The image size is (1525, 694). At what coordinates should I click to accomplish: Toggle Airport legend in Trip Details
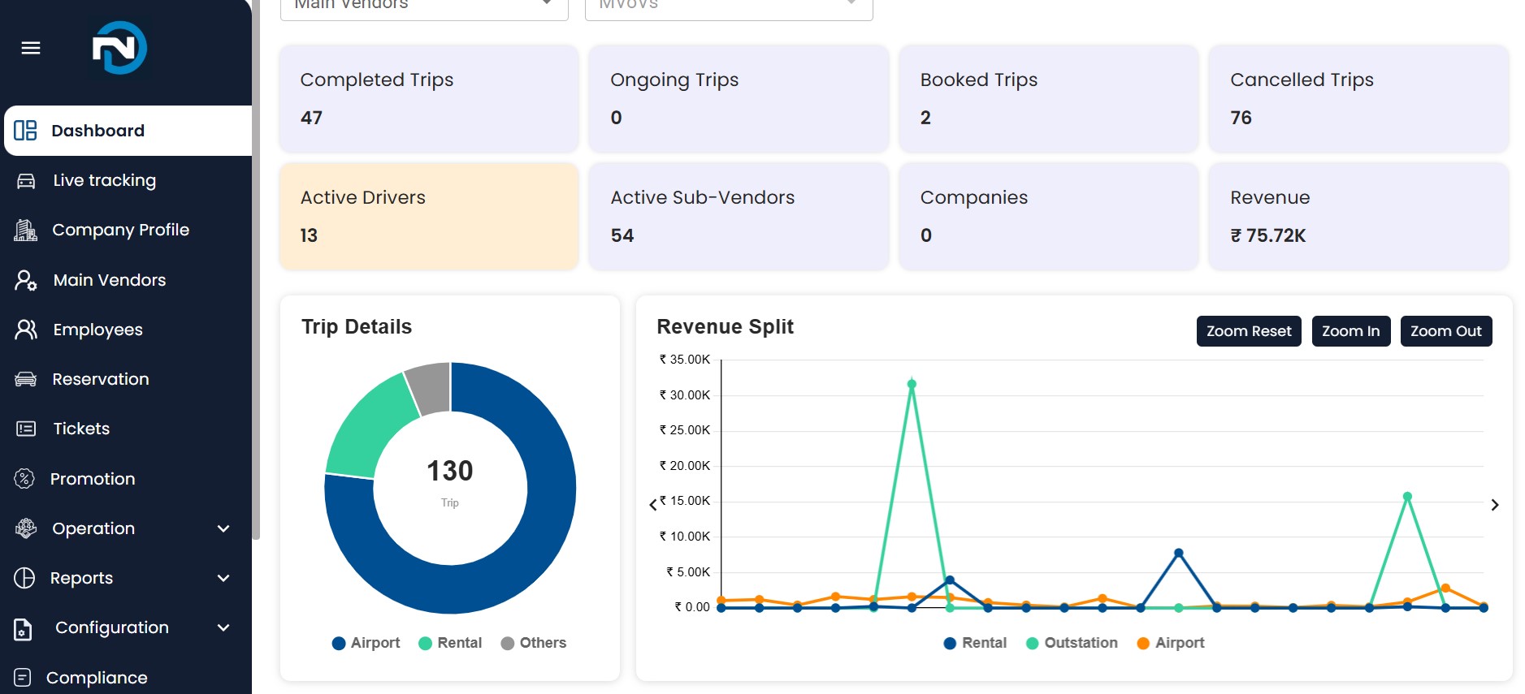coord(366,643)
